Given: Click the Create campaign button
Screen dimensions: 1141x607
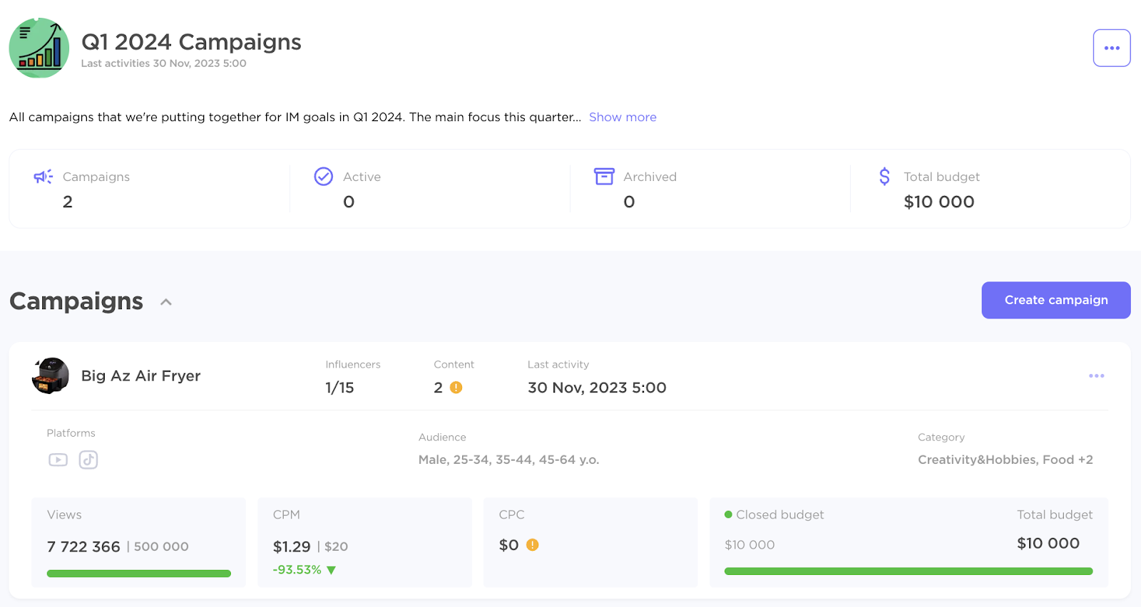Looking at the screenshot, I should coord(1055,300).
